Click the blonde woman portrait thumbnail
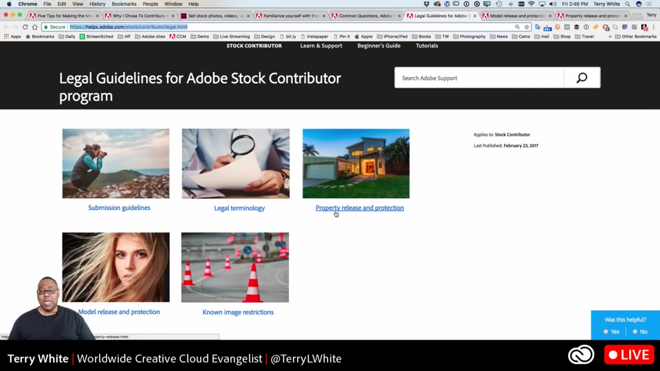Screen dimensions: 660x371 (x=116, y=267)
